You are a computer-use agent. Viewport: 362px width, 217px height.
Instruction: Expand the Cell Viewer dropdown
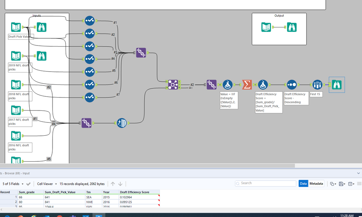click(47, 184)
